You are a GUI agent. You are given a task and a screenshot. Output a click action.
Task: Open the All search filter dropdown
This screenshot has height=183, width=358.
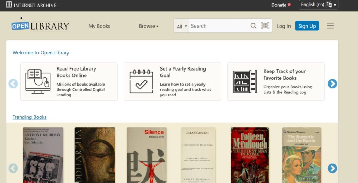pyautogui.click(x=181, y=26)
